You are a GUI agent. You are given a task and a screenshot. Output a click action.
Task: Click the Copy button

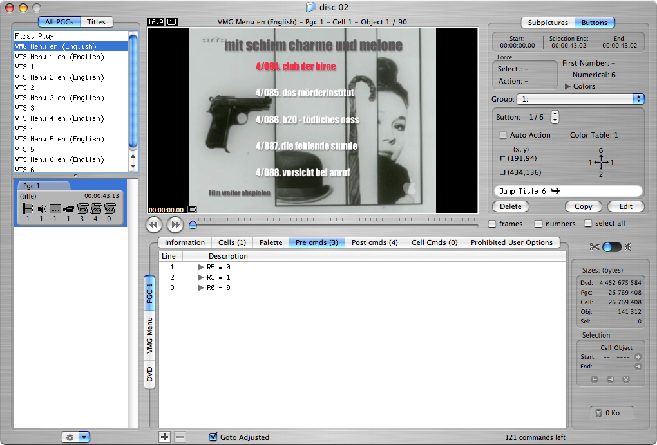584,206
